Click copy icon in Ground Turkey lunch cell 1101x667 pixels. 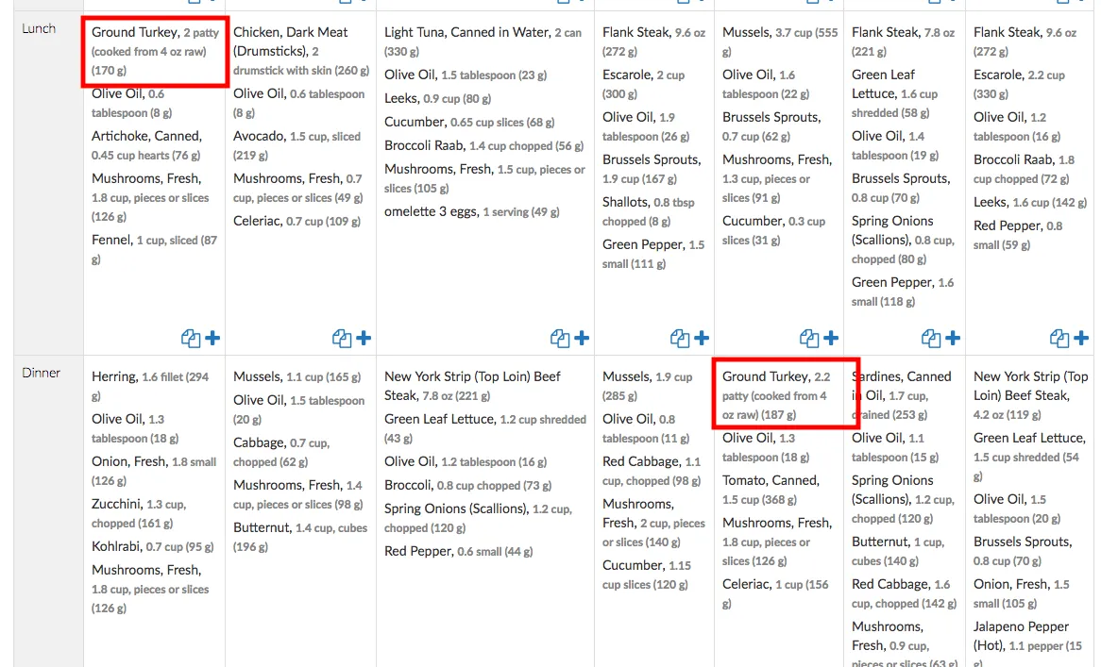190,339
